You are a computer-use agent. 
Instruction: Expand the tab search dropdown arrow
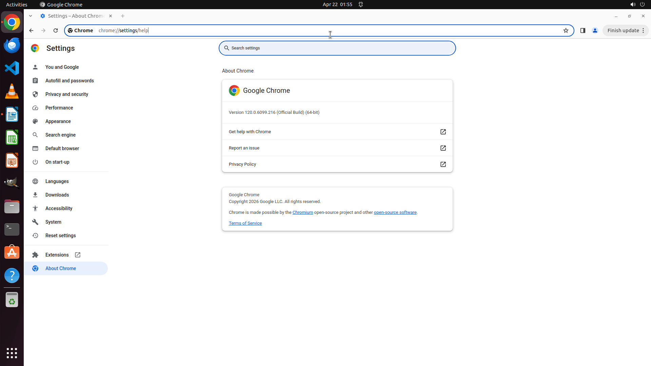click(x=31, y=16)
